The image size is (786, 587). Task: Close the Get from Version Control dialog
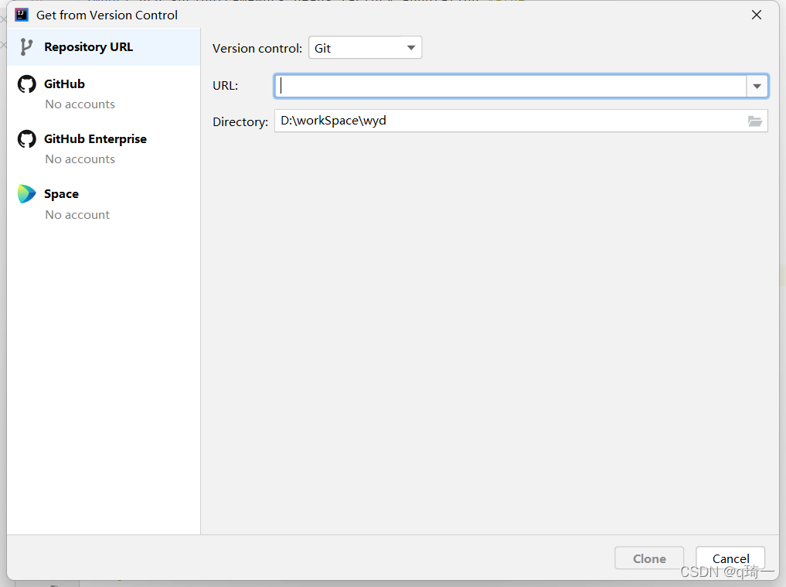(757, 15)
